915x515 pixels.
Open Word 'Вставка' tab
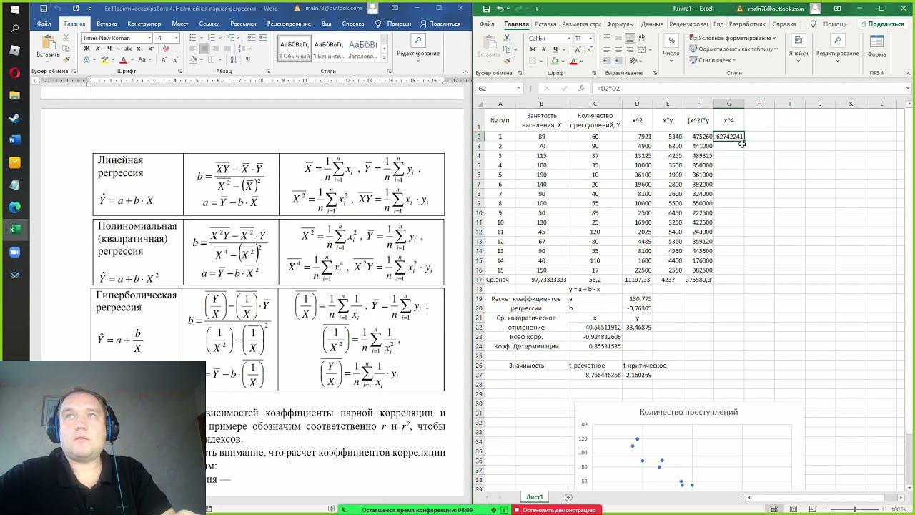107,24
